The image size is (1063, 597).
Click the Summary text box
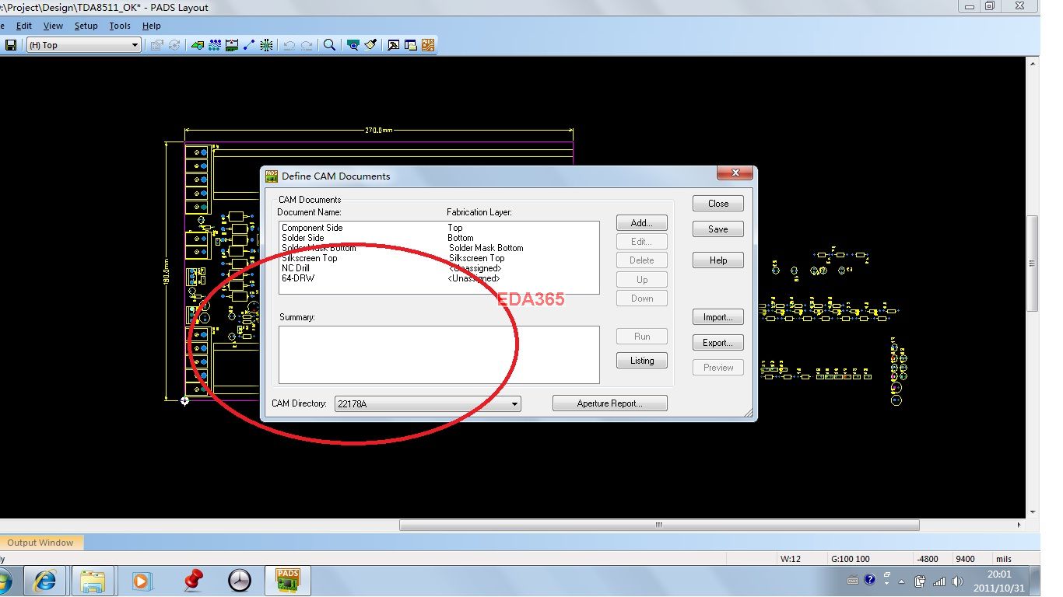pyautogui.click(x=439, y=354)
